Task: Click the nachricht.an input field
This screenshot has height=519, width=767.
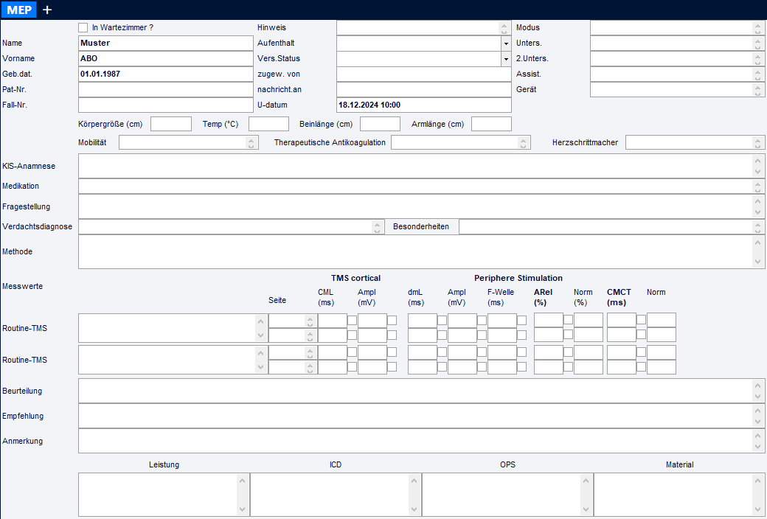Action: pyautogui.click(x=424, y=89)
